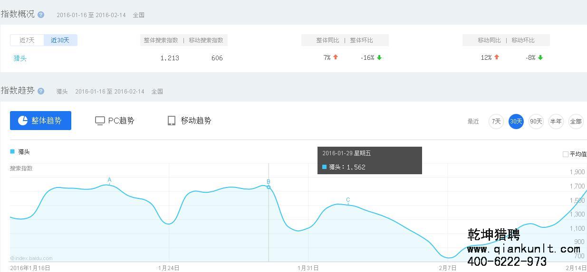This screenshot has height=272, width=587.
Task: Show 全部 time range in chart
Action: (576, 122)
